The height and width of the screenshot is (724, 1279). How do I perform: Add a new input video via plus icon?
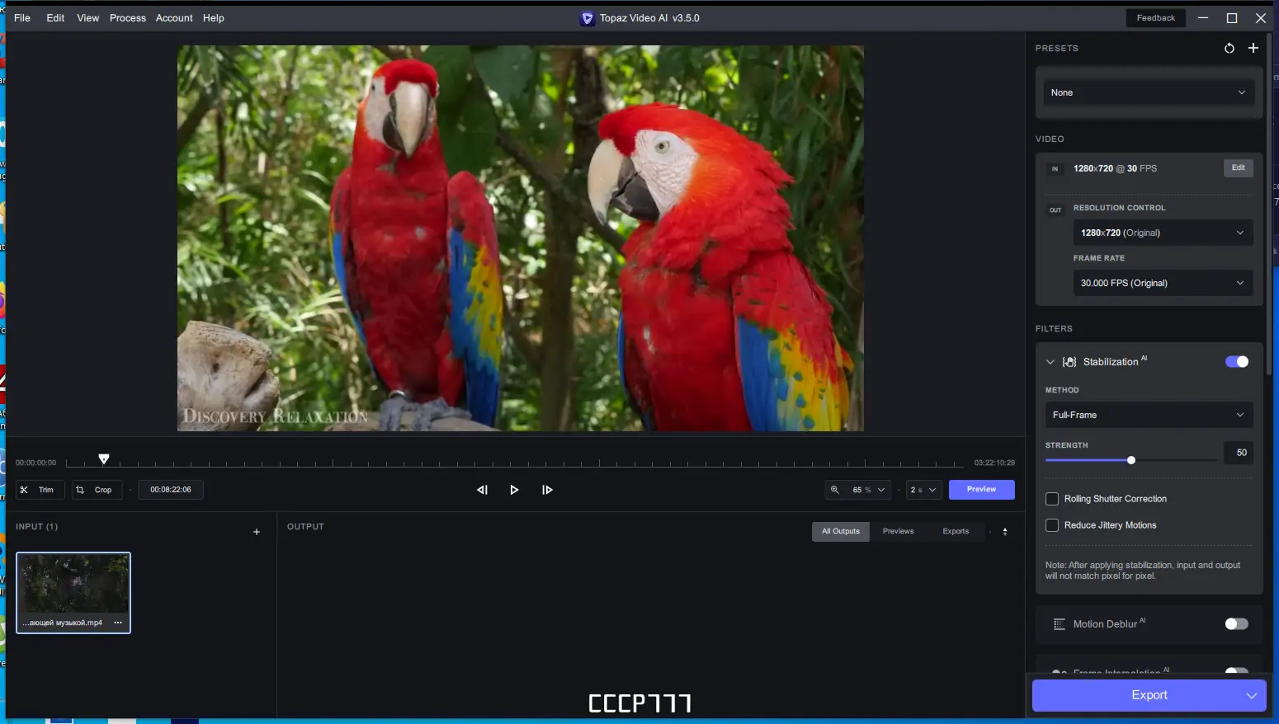(256, 532)
